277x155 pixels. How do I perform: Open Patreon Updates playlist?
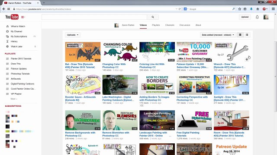click(x=19, y=69)
